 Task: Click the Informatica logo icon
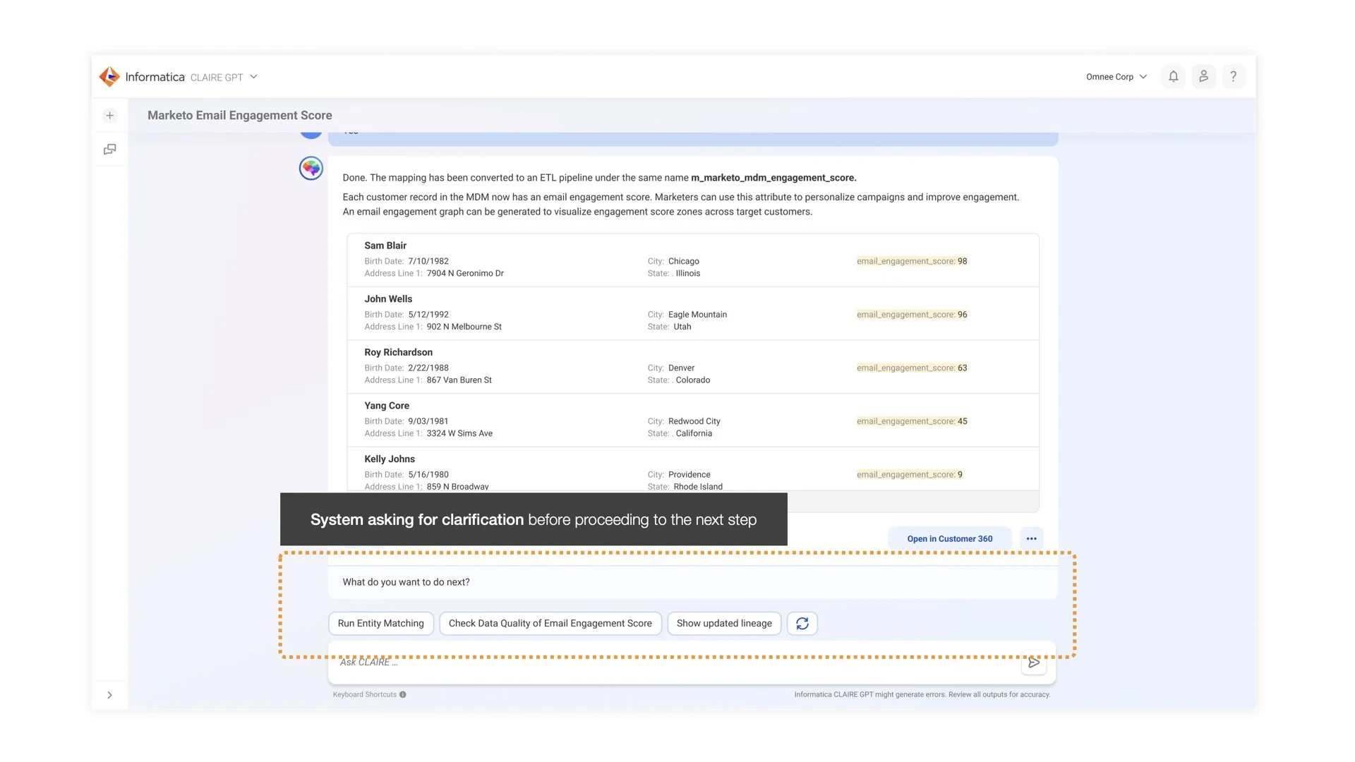click(x=109, y=76)
